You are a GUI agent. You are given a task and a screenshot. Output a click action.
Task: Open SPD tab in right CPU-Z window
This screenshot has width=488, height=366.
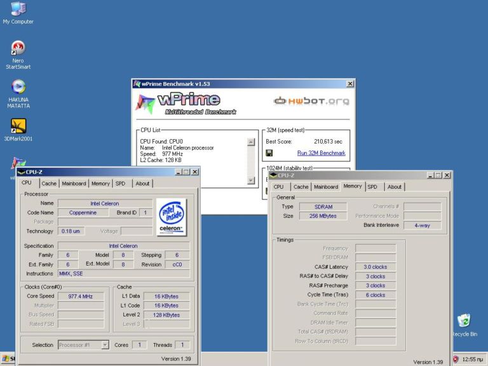372,187
